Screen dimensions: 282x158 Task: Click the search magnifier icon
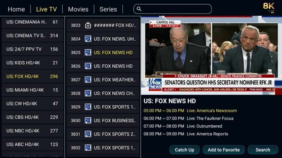coord(139,9)
